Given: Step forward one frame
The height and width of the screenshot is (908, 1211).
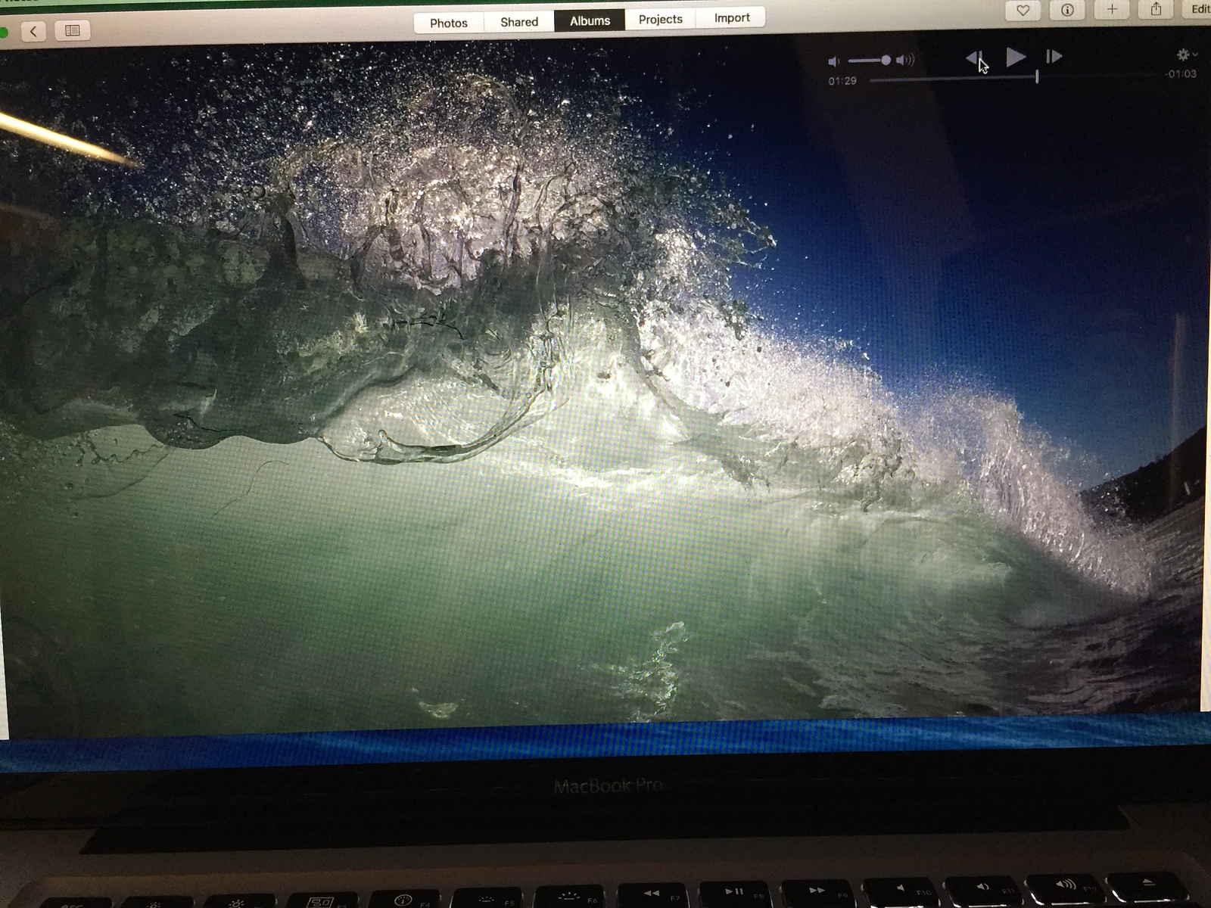Looking at the screenshot, I should pyautogui.click(x=1053, y=57).
